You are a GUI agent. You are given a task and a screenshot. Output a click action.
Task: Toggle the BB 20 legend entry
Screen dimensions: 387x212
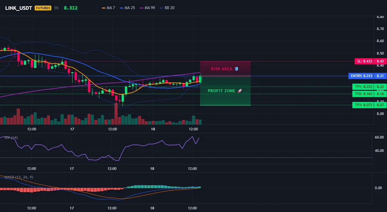167,8
